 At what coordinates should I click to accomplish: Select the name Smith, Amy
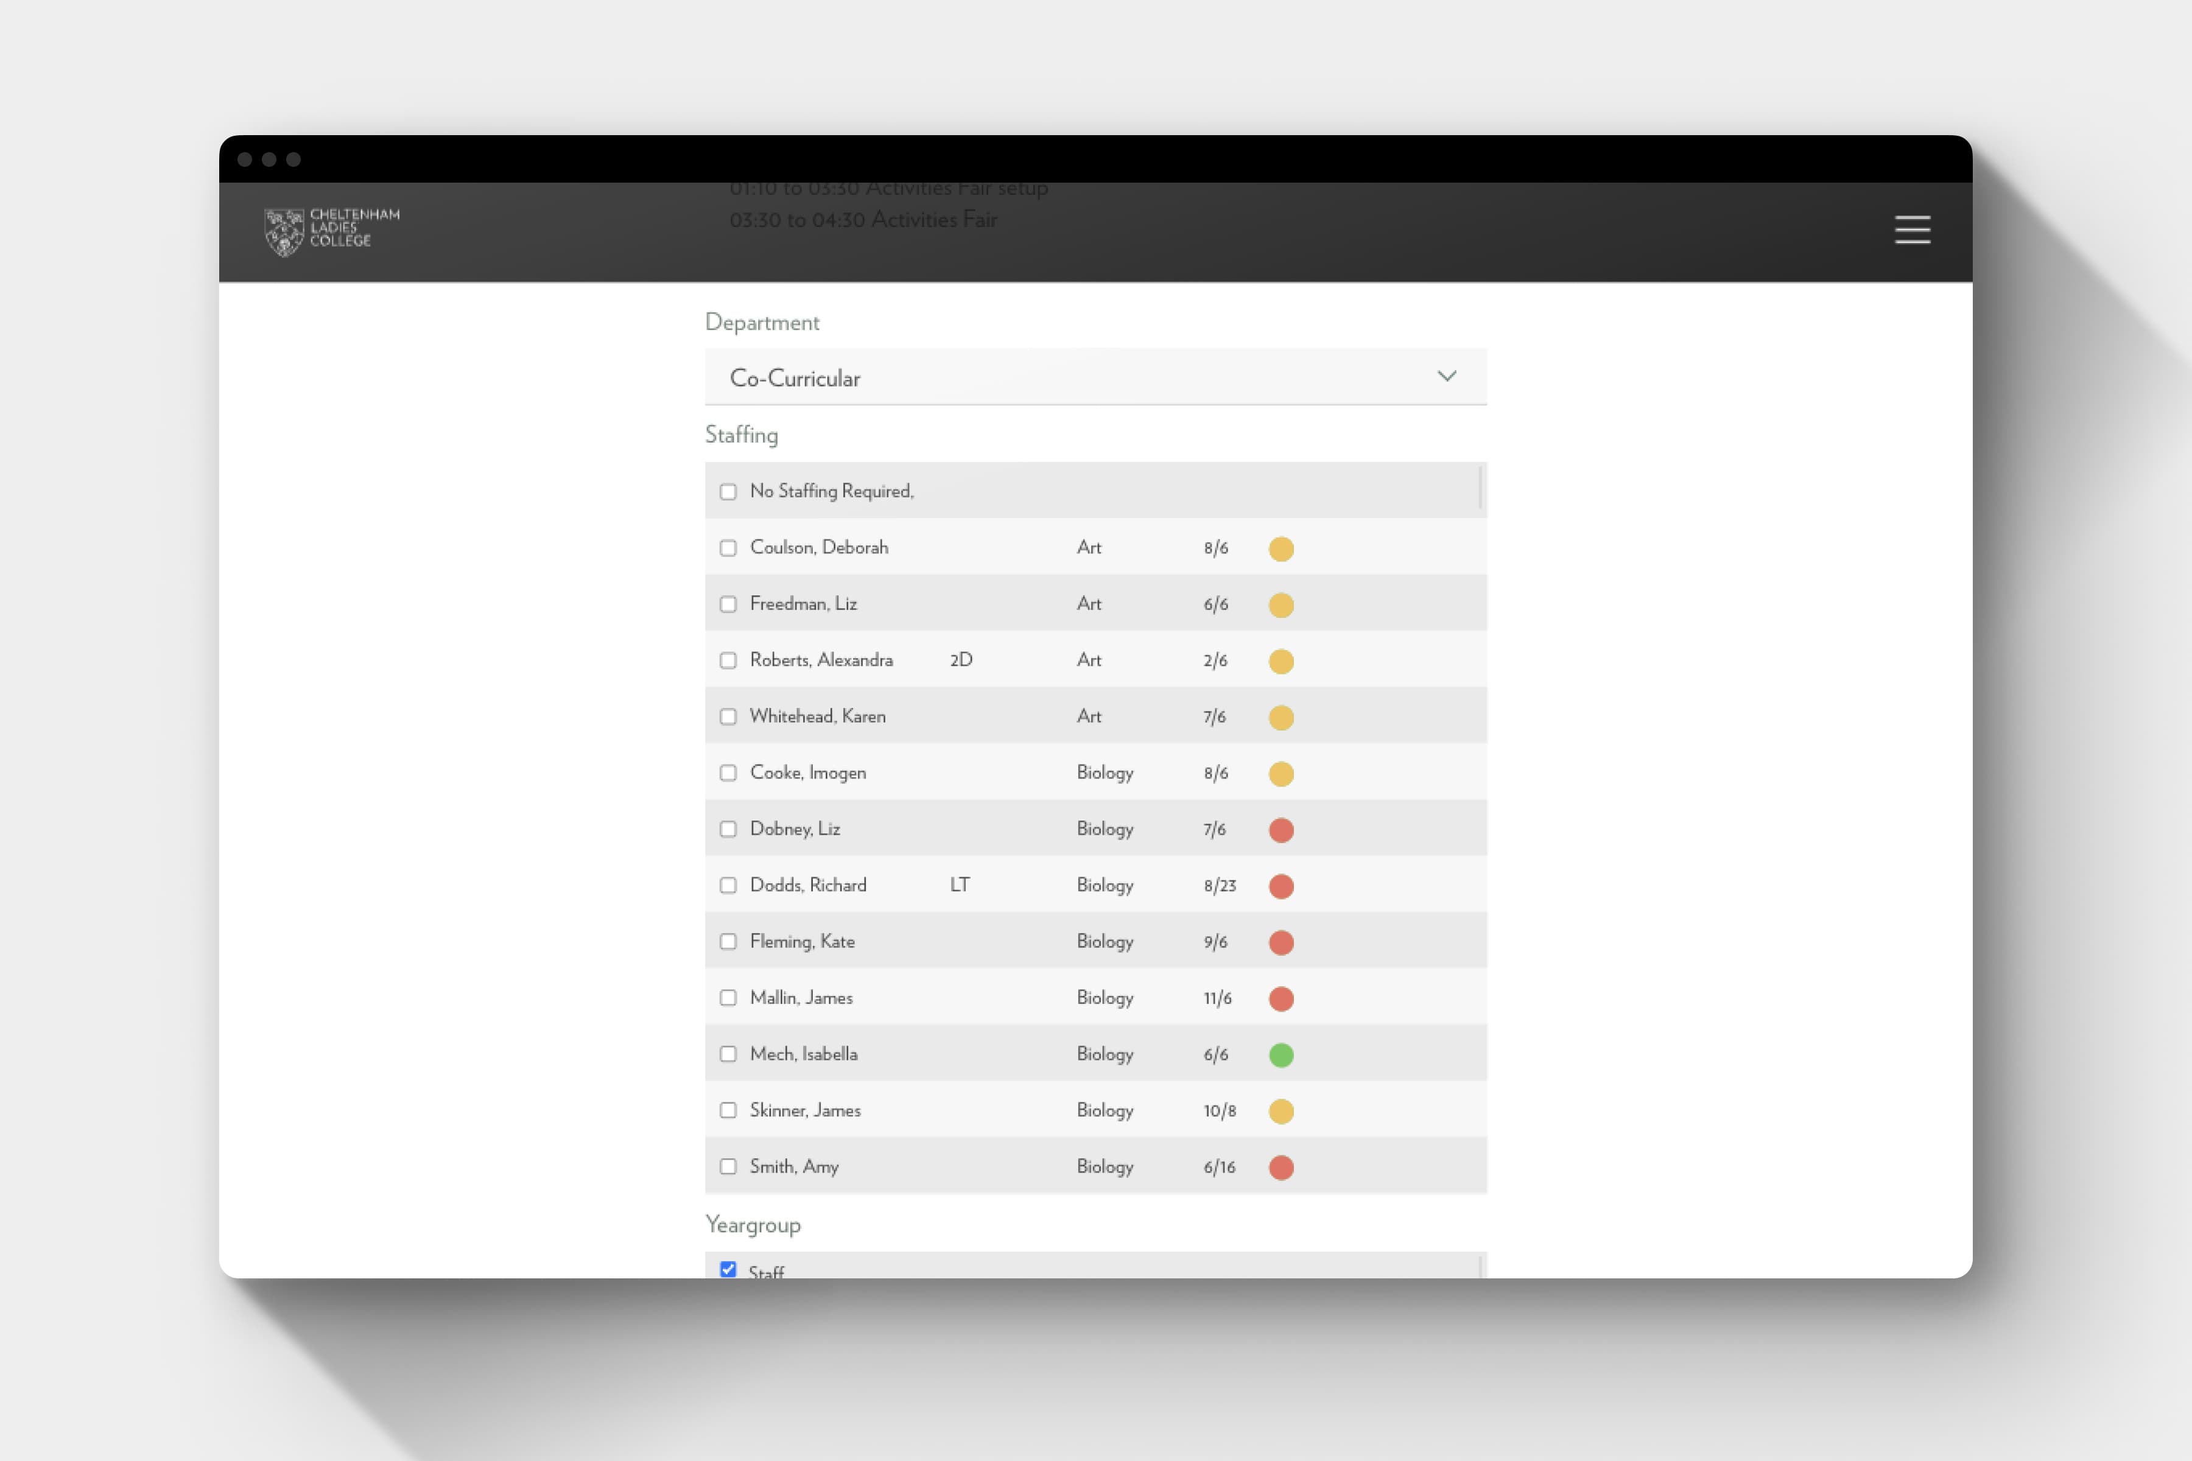[x=794, y=1166]
